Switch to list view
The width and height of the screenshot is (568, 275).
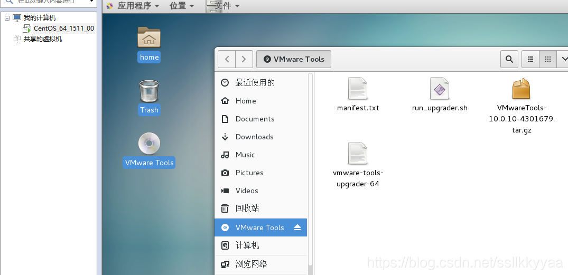pos(530,59)
